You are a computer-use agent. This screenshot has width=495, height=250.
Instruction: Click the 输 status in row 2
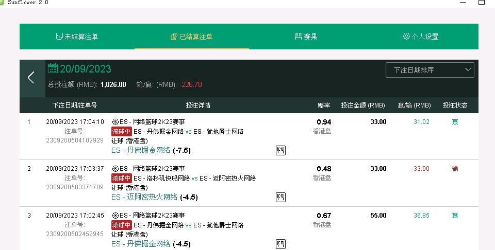click(x=455, y=169)
